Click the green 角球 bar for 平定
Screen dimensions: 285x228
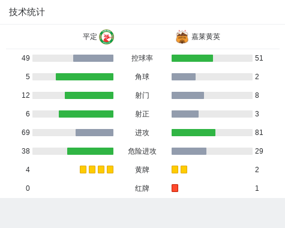point(85,77)
